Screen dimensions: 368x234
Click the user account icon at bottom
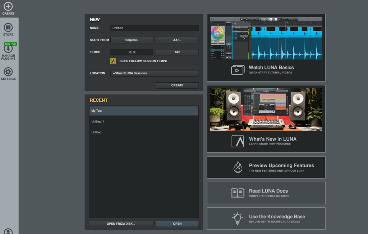(x=8, y=231)
